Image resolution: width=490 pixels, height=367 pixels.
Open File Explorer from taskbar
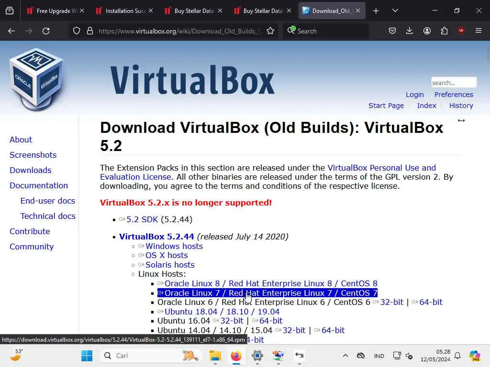(215, 356)
